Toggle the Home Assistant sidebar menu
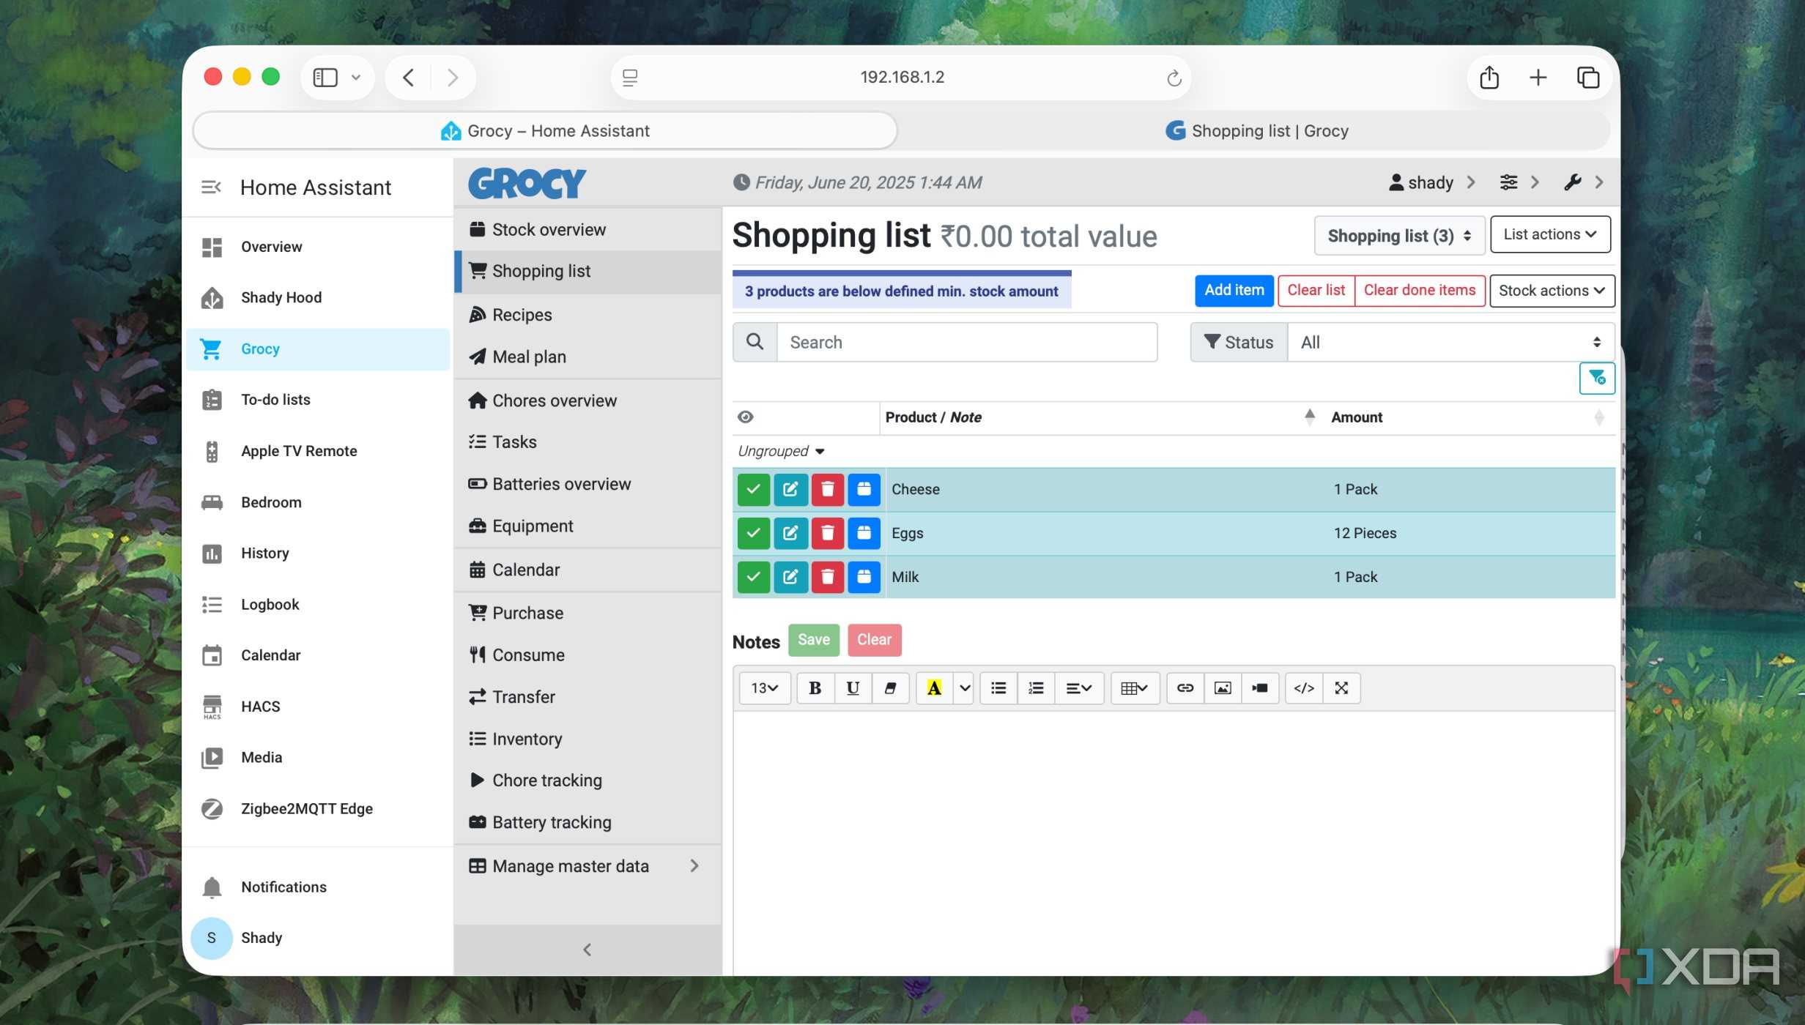Screen dimensions: 1805x1025 click(x=211, y=187)
